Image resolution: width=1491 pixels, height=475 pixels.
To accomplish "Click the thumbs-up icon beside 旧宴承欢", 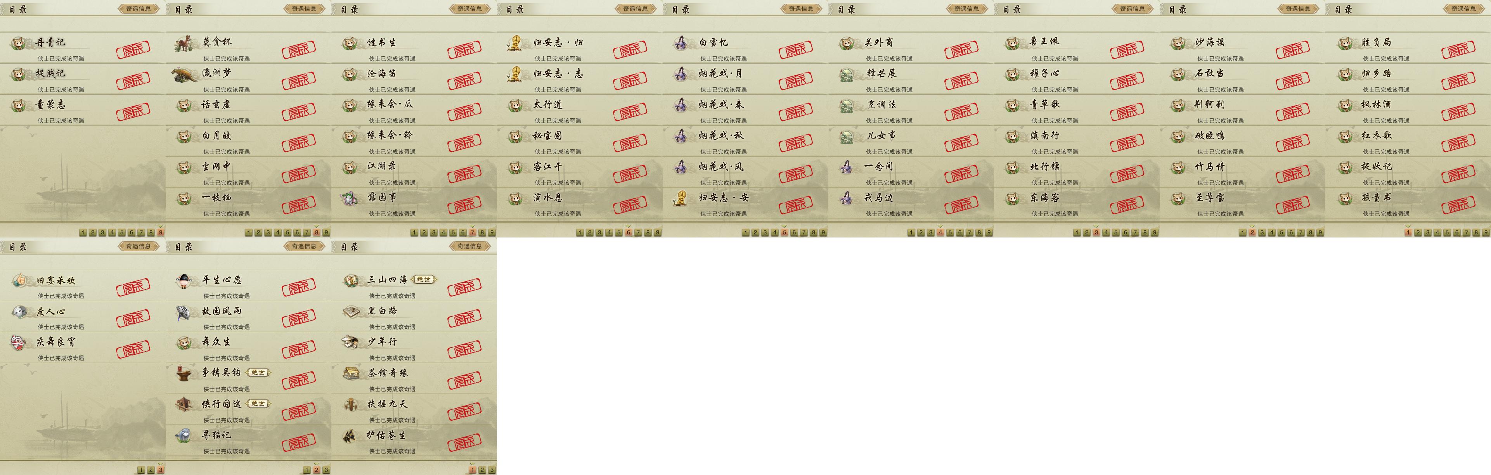I will click(20, 281).
